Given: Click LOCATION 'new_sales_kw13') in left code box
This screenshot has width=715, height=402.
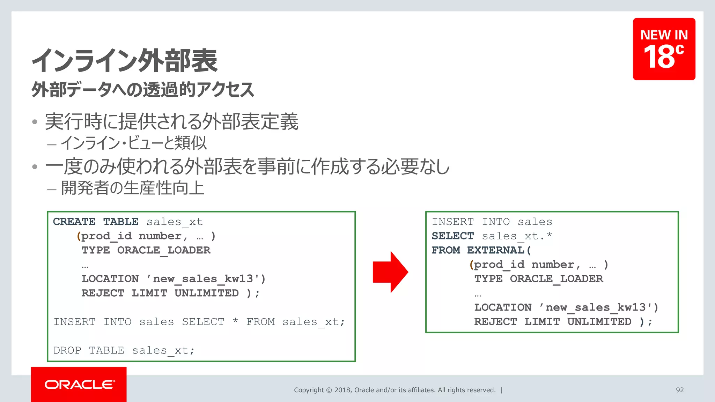Looking at the screenshot, I should (x=174, y=279).
